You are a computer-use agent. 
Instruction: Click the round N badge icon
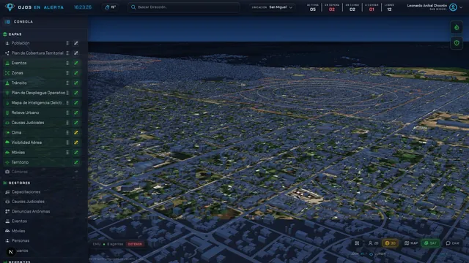(11, 252)
